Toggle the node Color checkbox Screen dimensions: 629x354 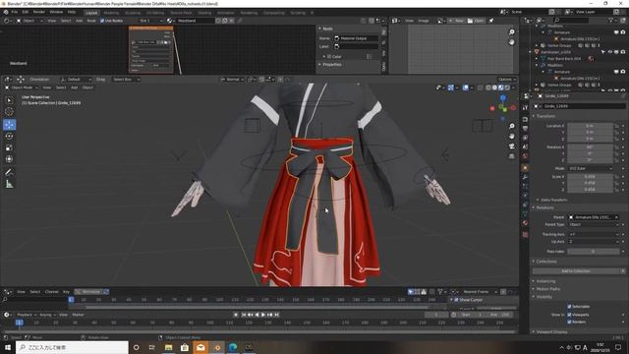tap(329, 57)
